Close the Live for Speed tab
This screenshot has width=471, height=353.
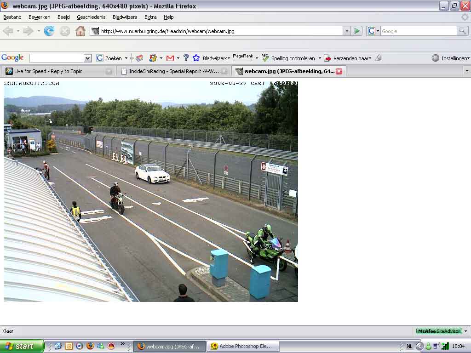[109, 71]
